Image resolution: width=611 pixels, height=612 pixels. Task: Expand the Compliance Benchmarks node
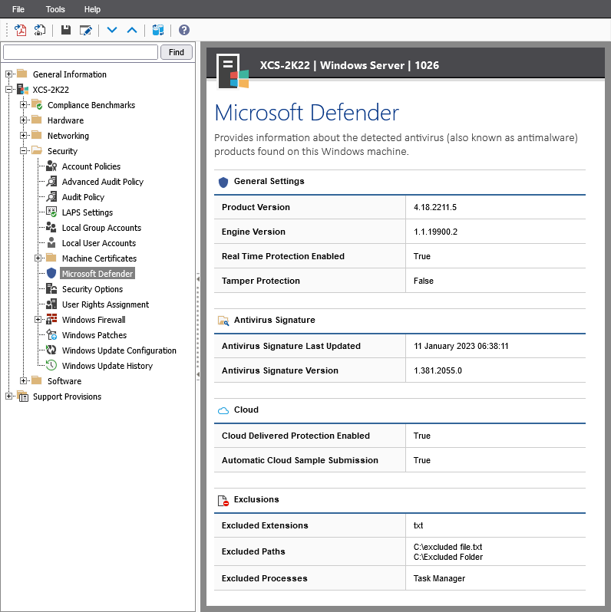click(24, 104)
